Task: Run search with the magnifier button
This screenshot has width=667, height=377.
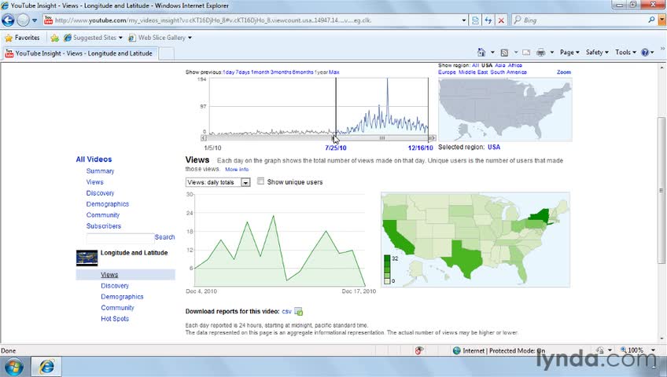Action: [x=651, y=20]
